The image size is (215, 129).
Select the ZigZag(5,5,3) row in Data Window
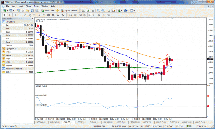click(x=18, y=49)
